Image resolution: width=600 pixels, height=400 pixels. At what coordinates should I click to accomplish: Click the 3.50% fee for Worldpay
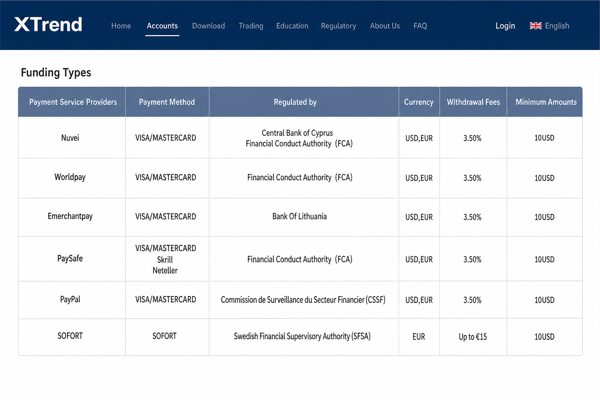472,178
